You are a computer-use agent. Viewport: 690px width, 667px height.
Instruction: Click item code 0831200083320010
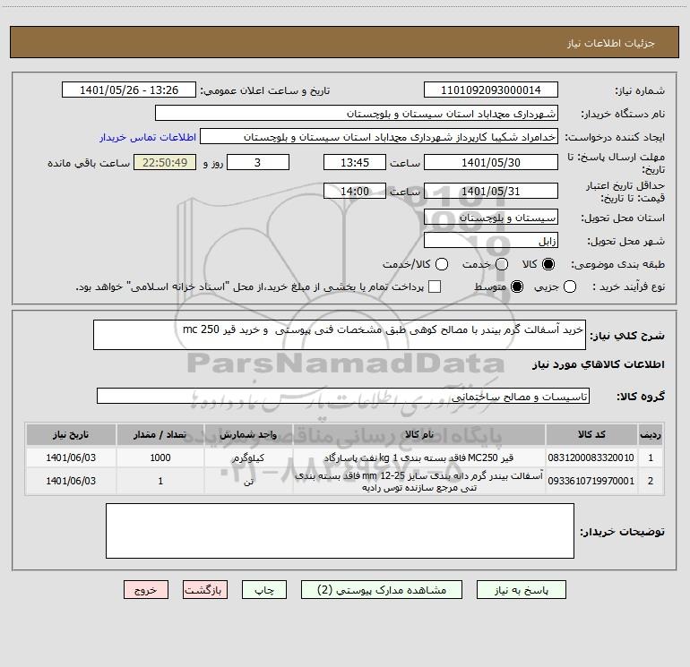tap(591, 457)
